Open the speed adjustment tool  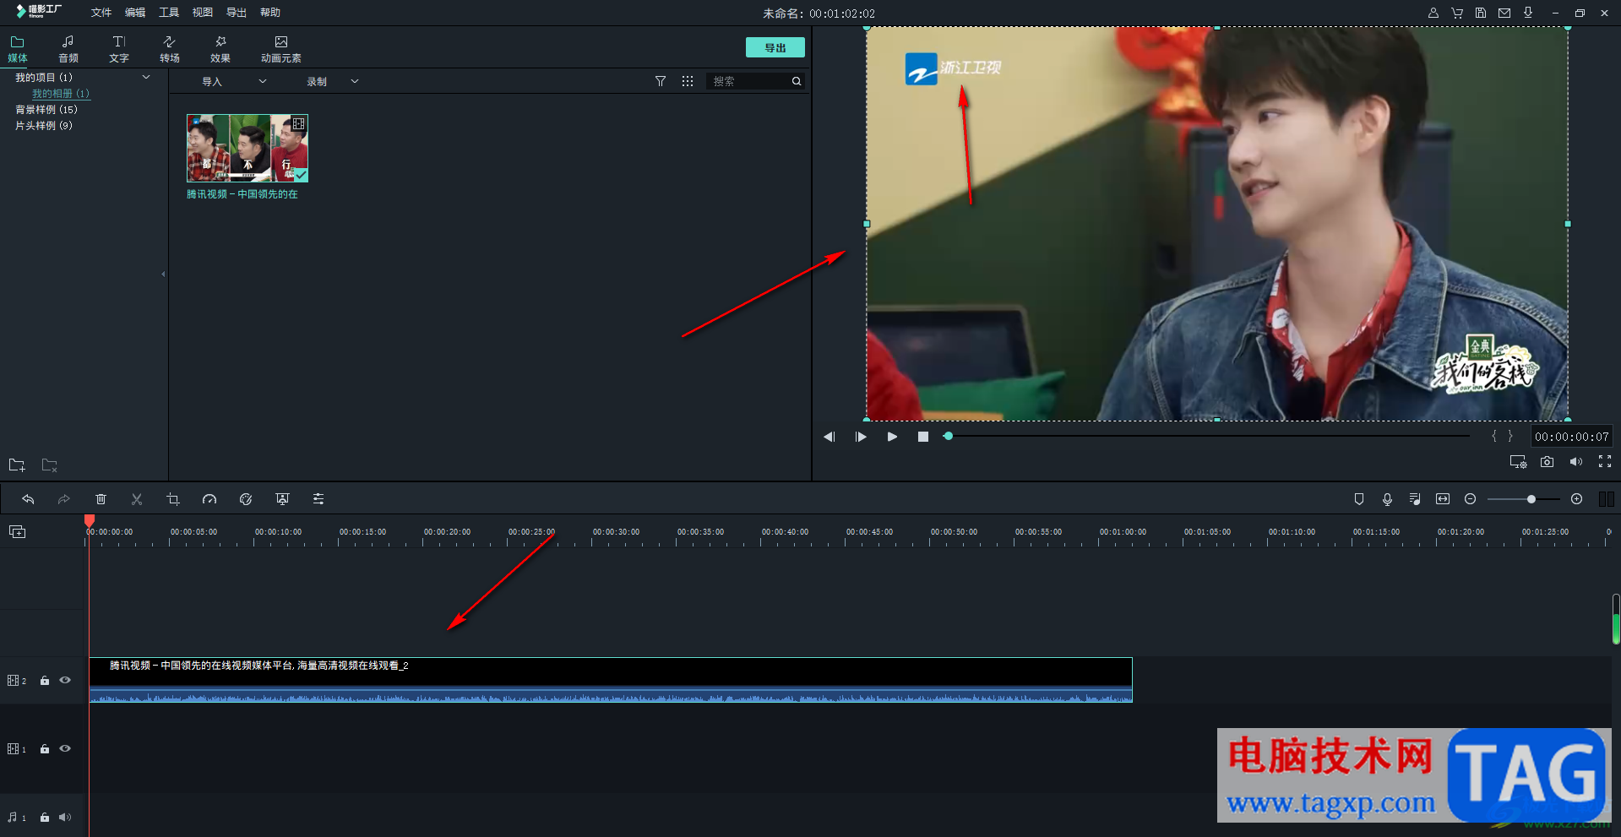click(209, 499)
